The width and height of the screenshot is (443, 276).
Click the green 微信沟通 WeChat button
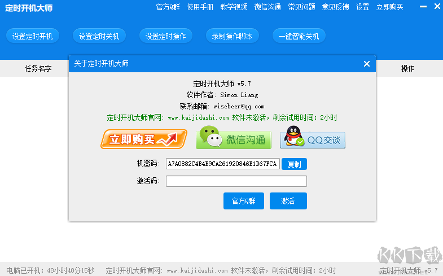click(234, 138)
